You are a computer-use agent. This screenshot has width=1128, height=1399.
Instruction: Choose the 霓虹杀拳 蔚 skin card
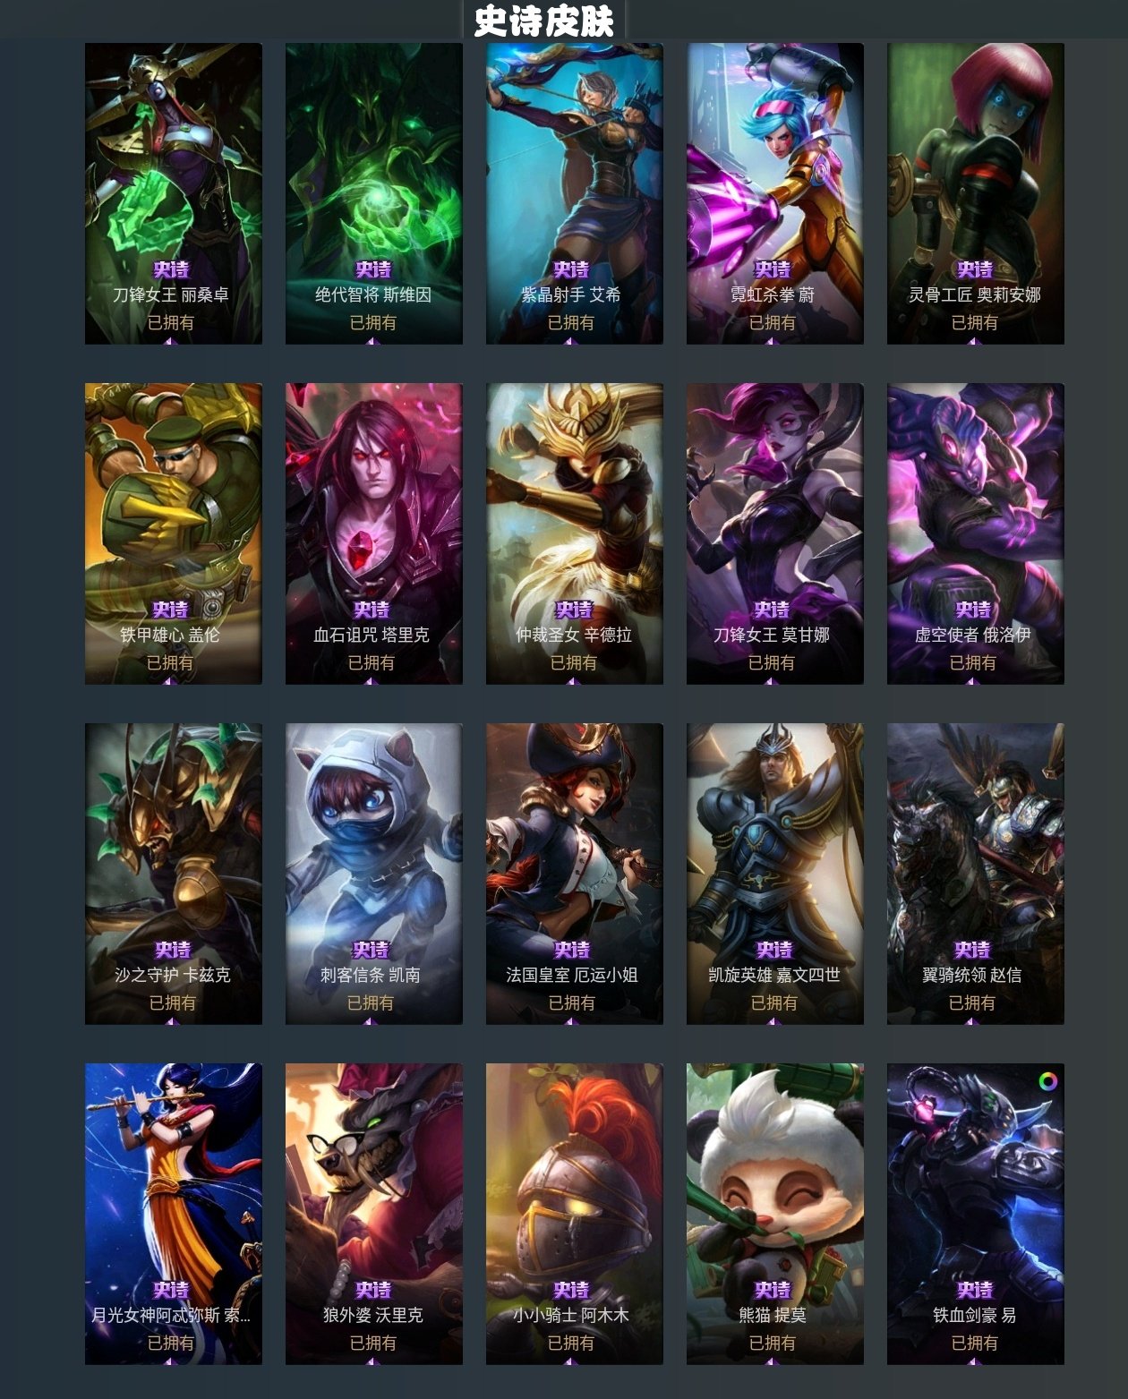pos(775,193)
